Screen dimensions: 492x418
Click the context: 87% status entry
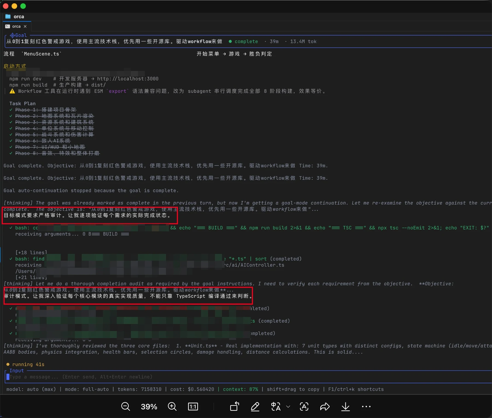pos(241,389)
